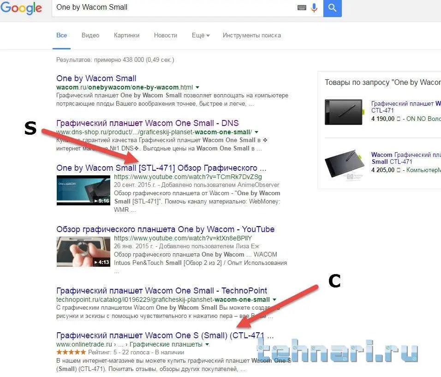Screen dimensions: 441x377
Task: Click the 'Товары по запросу' shopping header
Action: tap(383, 83)
